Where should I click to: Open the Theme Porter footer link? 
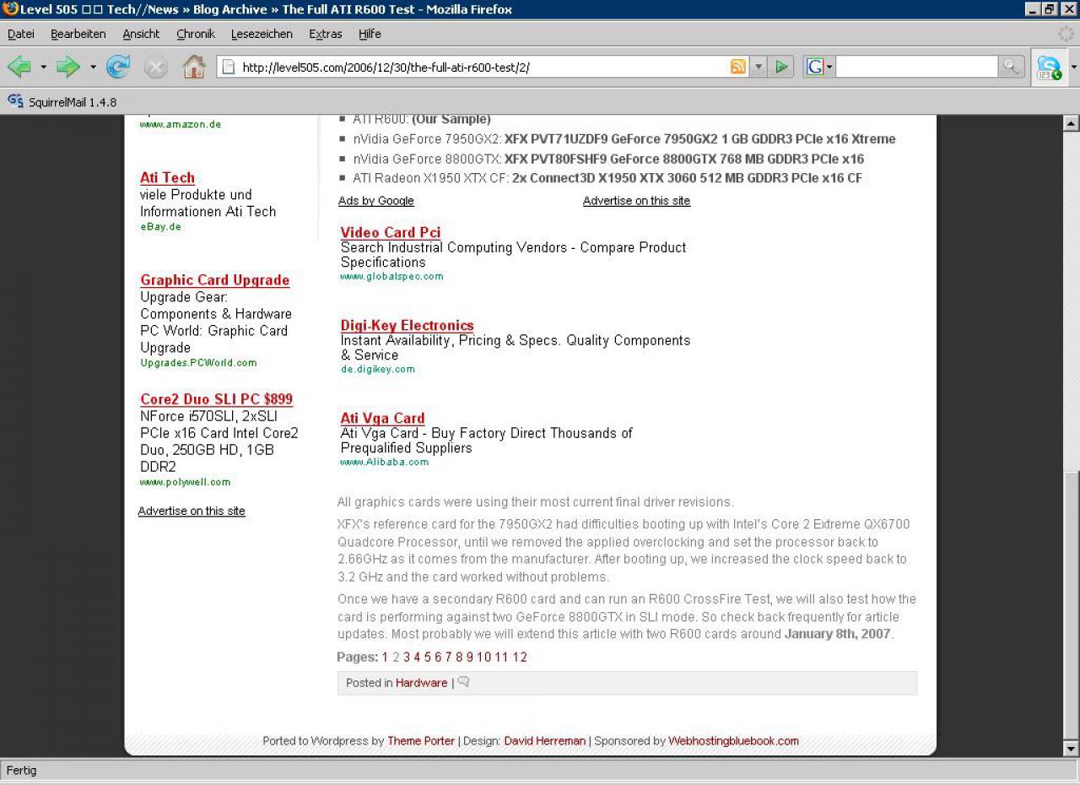(x=421, y=741)
